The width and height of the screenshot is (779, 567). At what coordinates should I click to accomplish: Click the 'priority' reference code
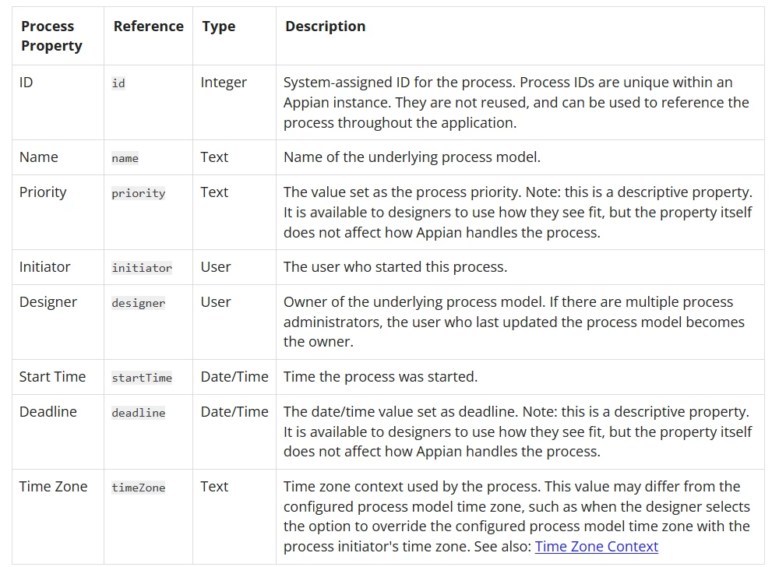pos(139,193)
